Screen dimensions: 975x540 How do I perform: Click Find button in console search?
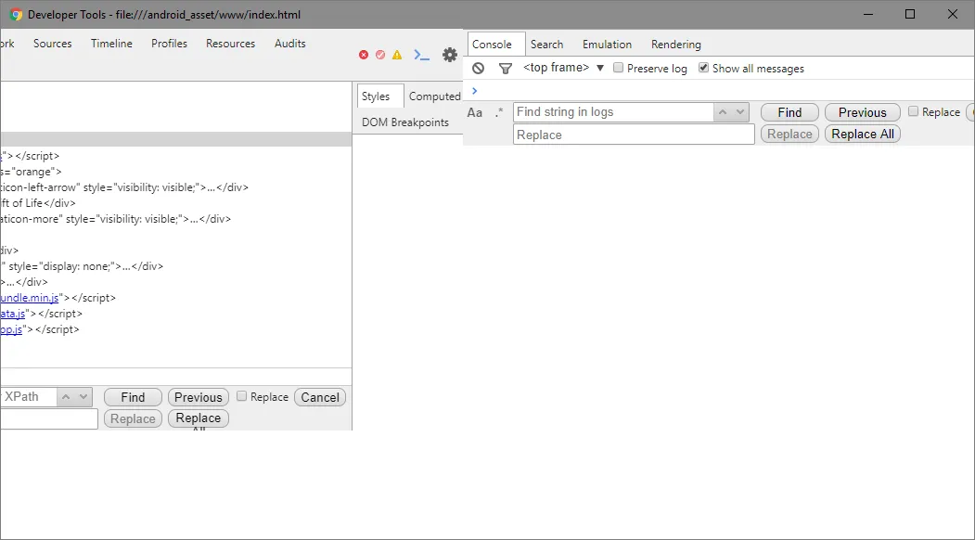coord(789,112)
